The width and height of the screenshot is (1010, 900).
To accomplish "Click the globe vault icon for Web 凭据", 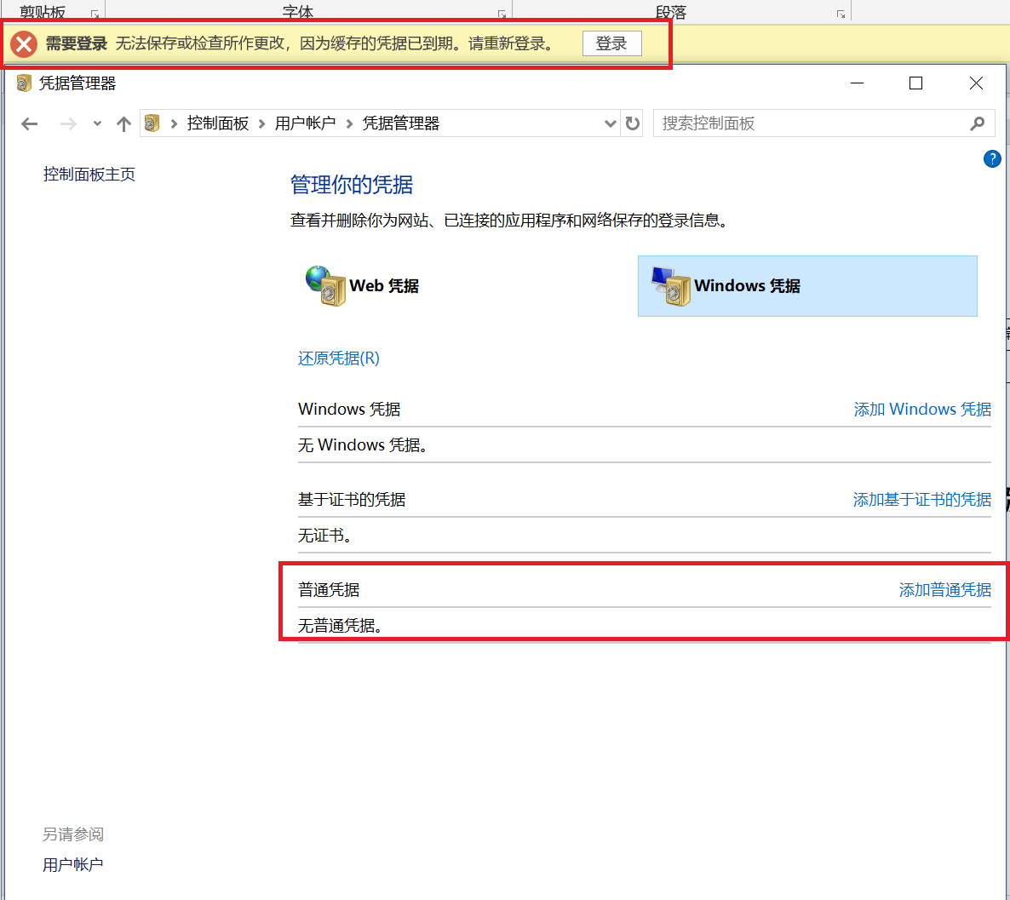I will click(x=326, y=286).
